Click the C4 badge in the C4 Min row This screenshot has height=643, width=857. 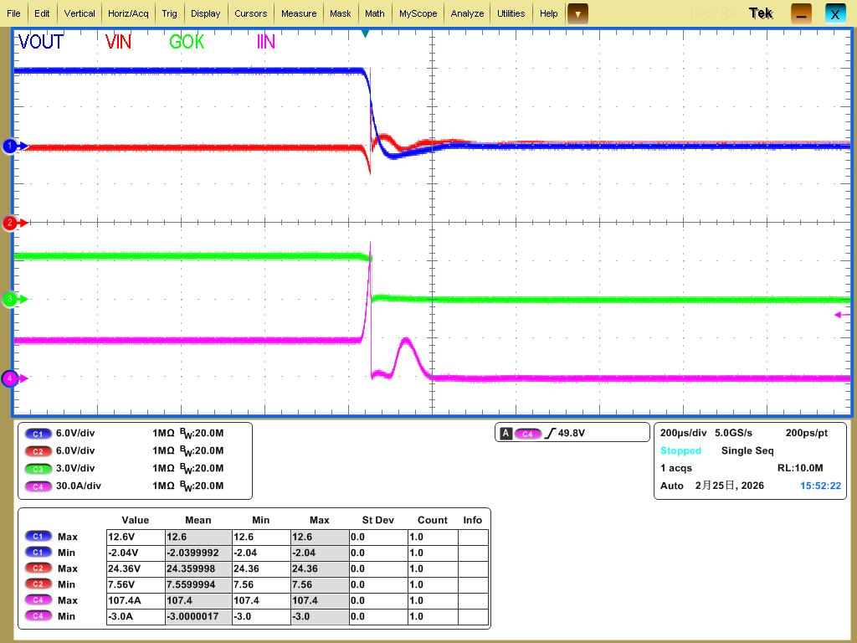click(38, 615)
